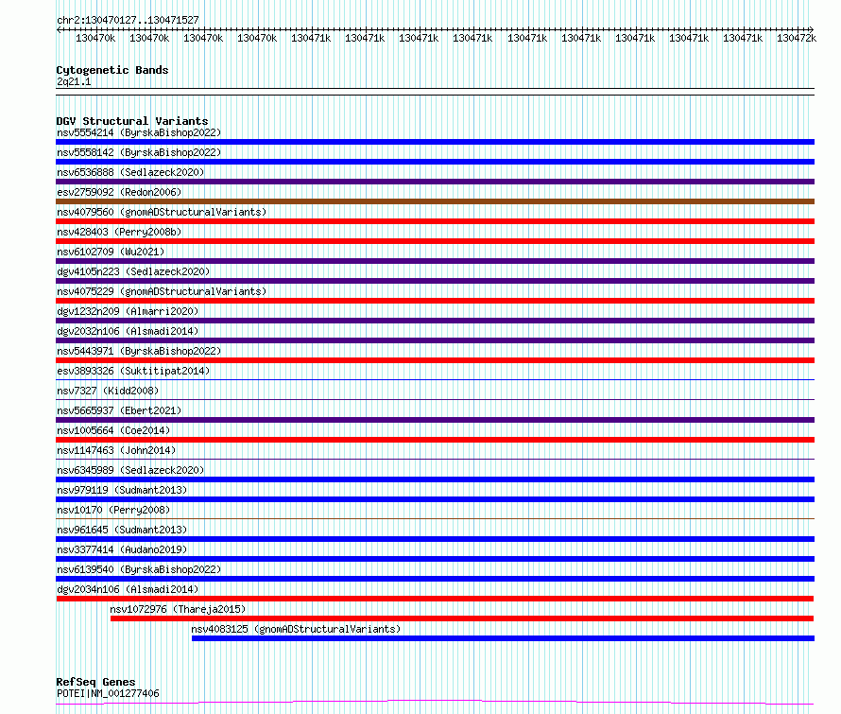Image resolution: width=841 pixels, height=714 pixels.
Task: Open variant nsv1072976 (Thareja2015)
Action: [x=178, y=609]
